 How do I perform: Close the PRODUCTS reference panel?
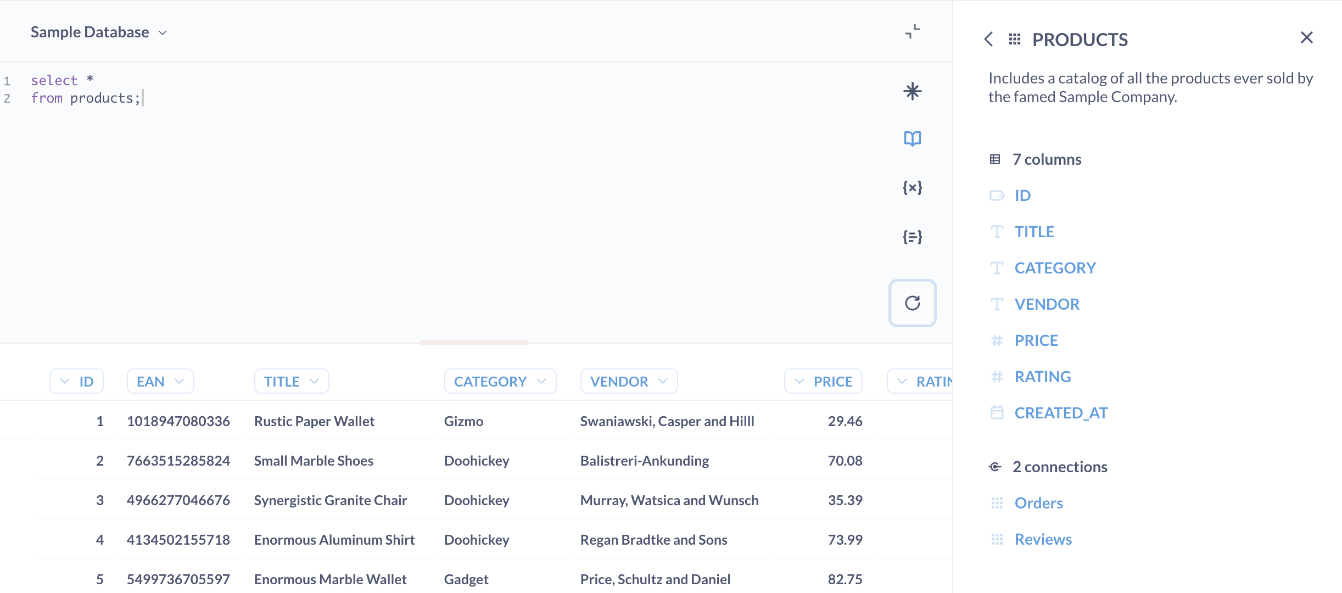1307,37
